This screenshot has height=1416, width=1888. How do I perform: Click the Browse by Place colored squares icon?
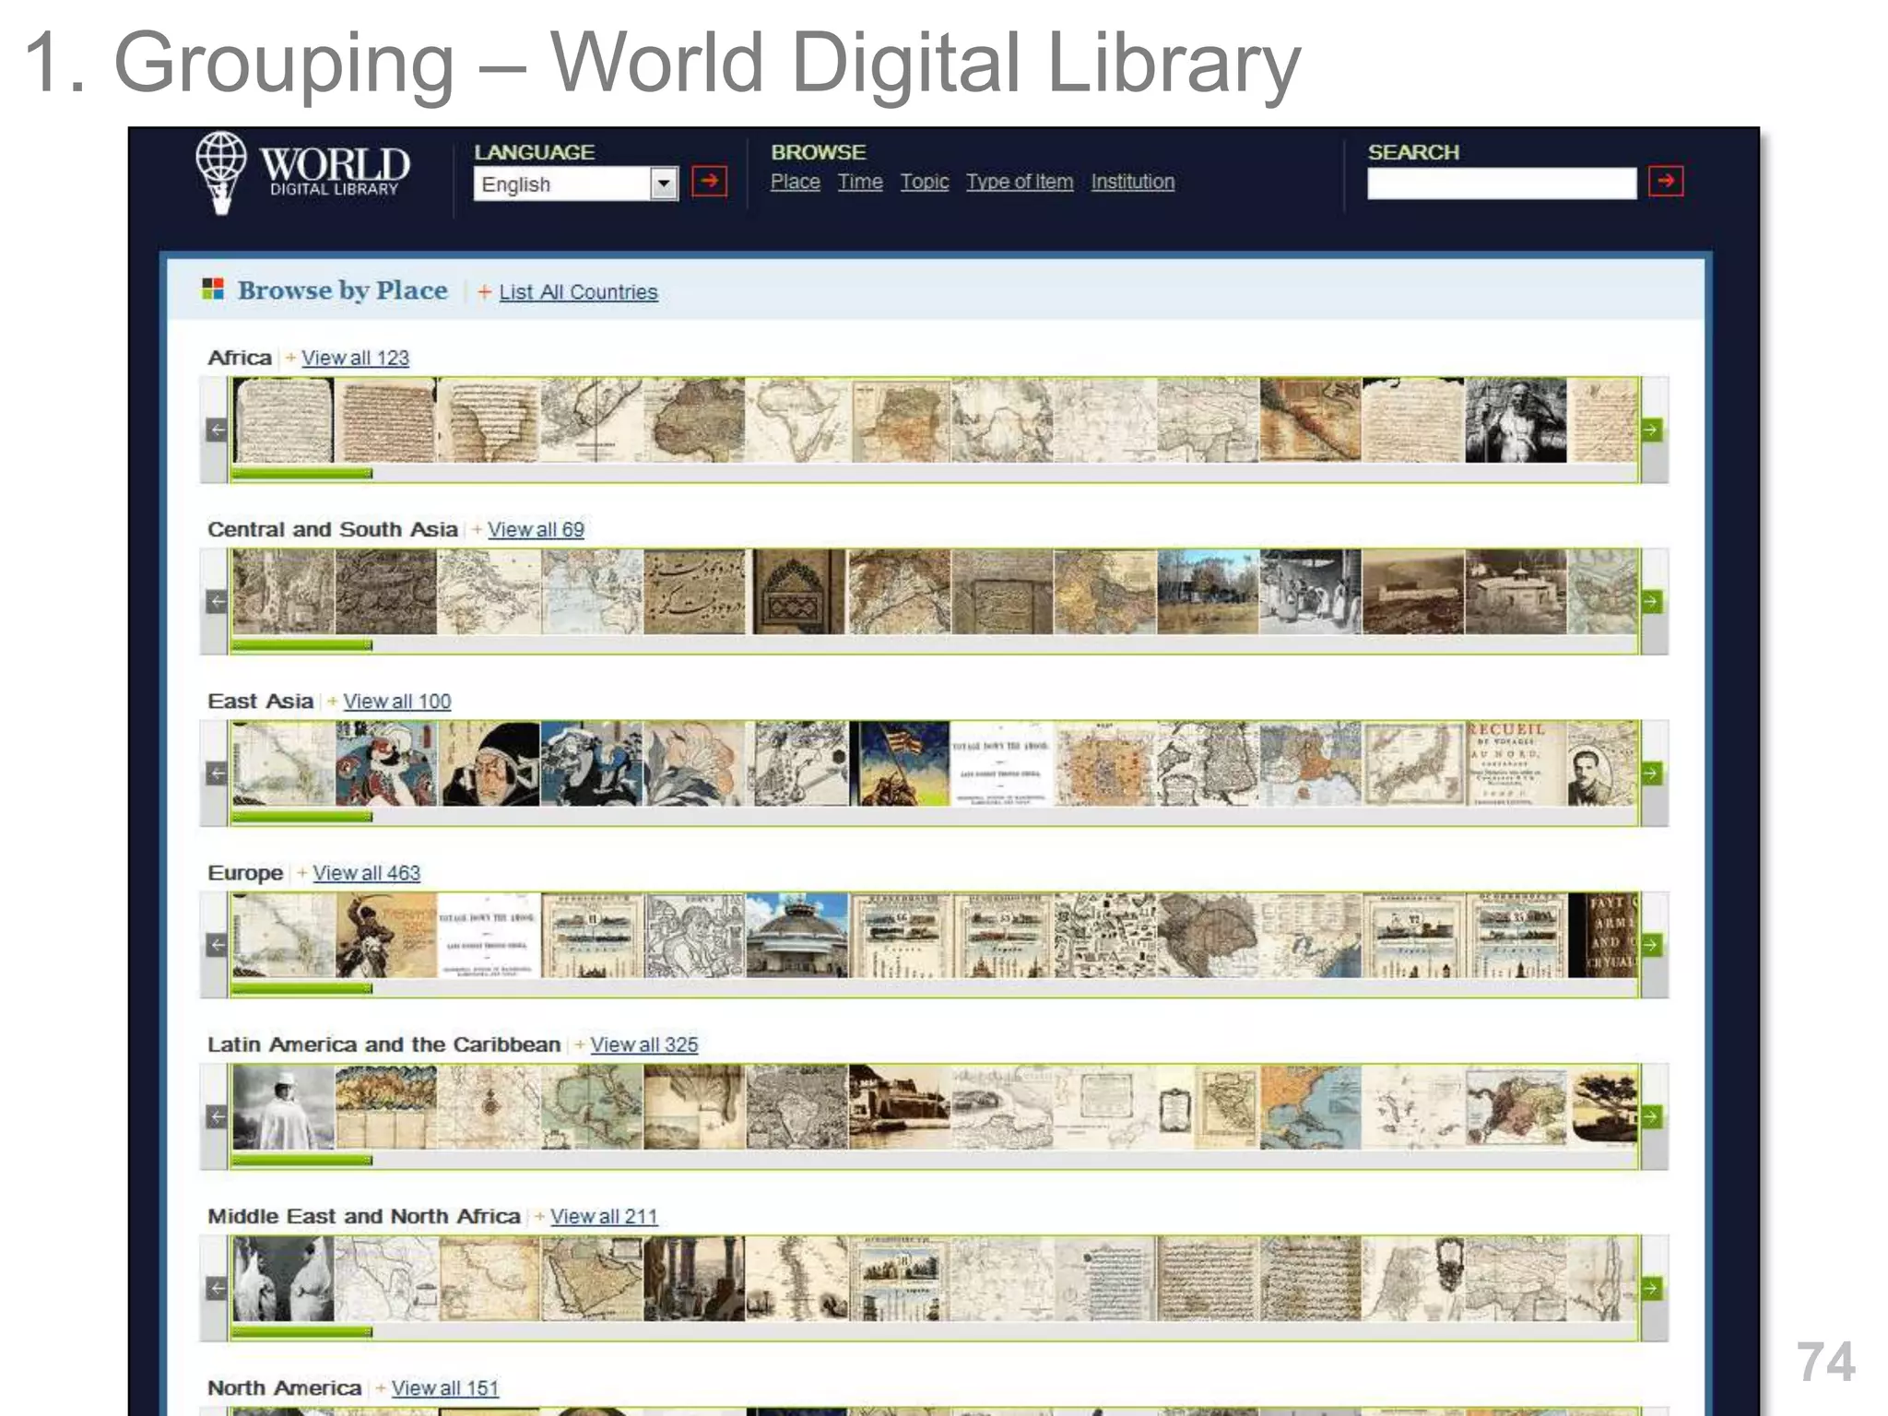(x=213, y=289)
